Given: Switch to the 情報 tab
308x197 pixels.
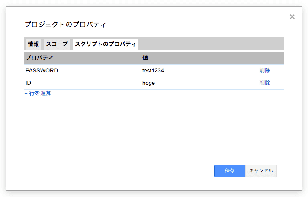Looking at the screenshot, I should (x=33, y=44).
